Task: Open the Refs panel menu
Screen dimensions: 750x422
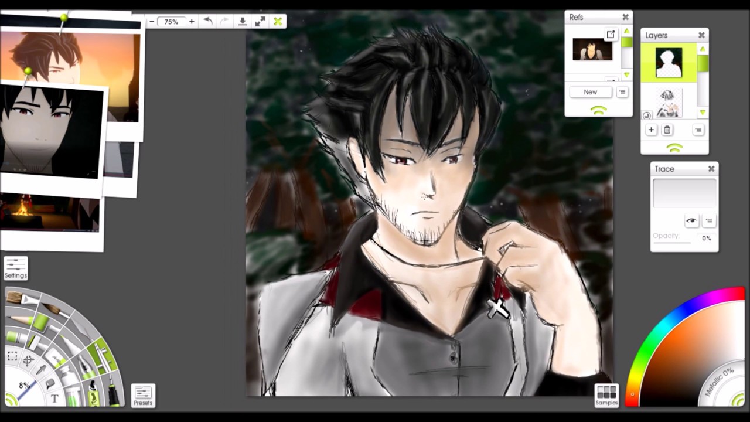Action: point(622,92)
